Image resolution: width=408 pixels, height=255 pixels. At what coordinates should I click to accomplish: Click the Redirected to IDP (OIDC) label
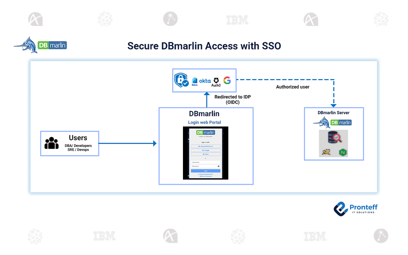coord(233,99)
